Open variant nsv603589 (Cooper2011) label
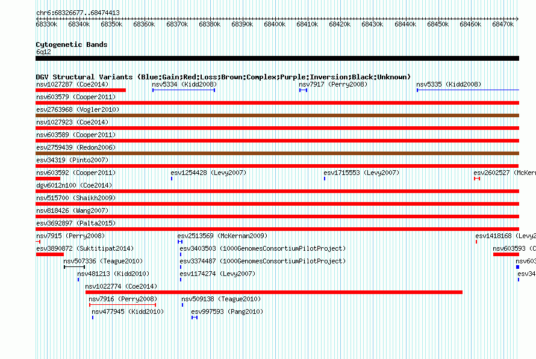This screenshot has height=359, width=536. [x=76, y=135]
